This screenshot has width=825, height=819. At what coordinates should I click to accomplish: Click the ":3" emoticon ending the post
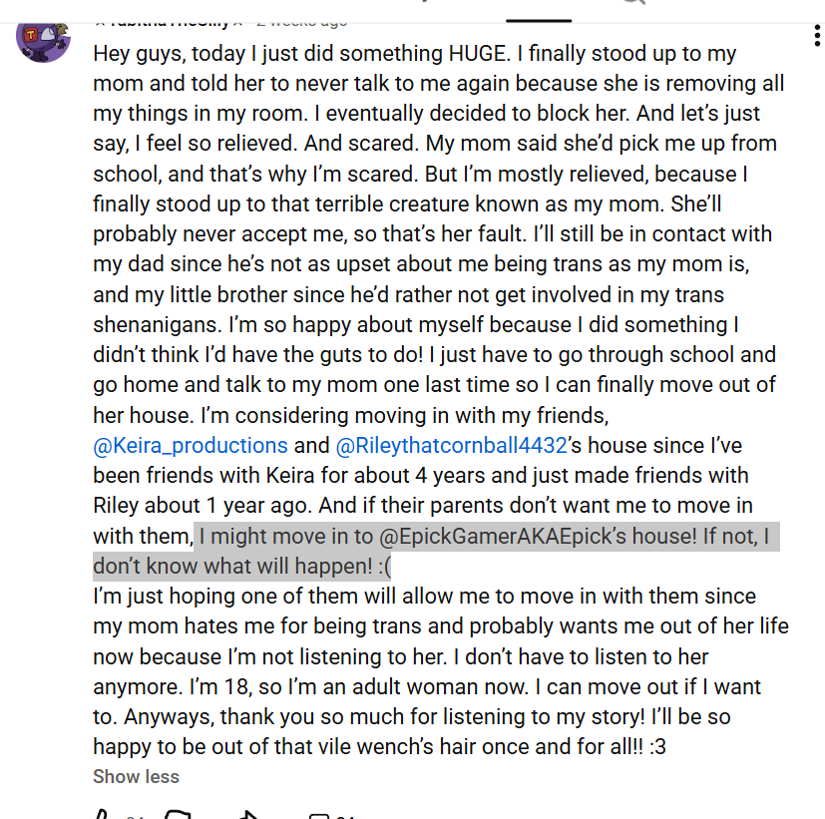(655, 746)
